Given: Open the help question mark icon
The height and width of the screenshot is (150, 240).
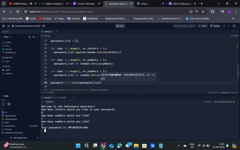Looking at the screenshot, I should [x=228, y=26].
